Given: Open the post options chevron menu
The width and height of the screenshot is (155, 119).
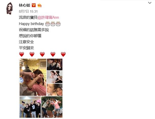Looking at the screenshot, I should 150,3.
